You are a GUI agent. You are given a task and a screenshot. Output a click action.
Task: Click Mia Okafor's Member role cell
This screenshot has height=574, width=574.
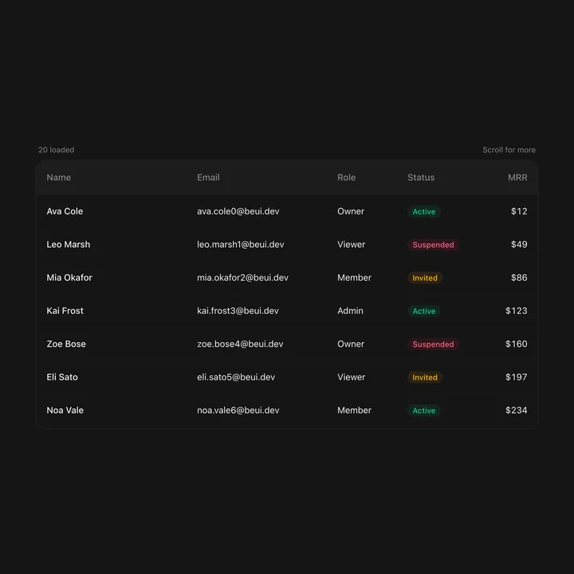point(354,277)
